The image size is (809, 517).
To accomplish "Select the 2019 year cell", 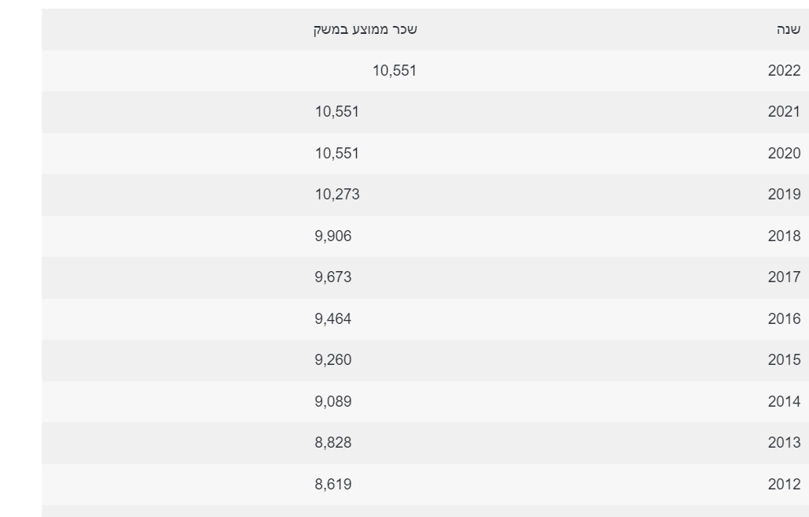I will [785, 195].
